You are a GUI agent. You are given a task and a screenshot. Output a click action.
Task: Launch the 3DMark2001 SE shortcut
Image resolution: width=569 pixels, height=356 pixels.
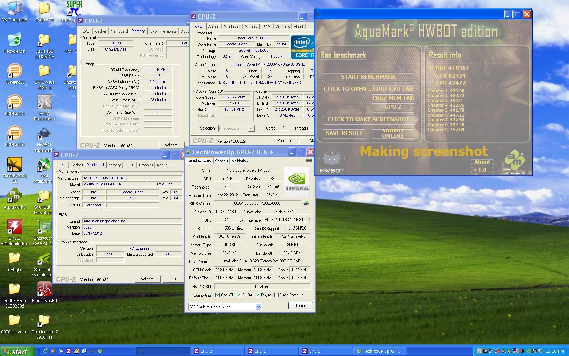[15, 171]
